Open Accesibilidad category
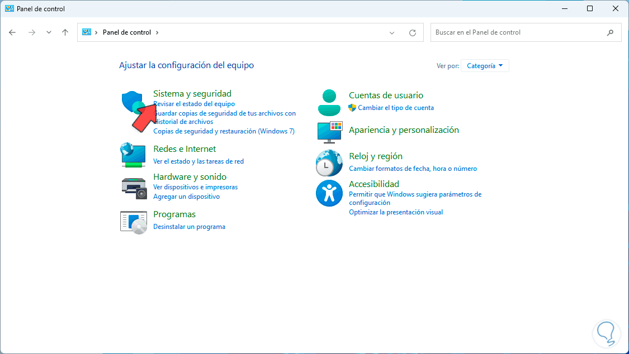Image resolution: width=629 pixels, height=354 pixels. point(374,184)
